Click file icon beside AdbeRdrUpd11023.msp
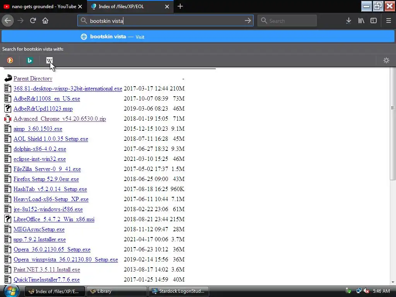The height and width of the screenshot is (297, 396). 8,108
